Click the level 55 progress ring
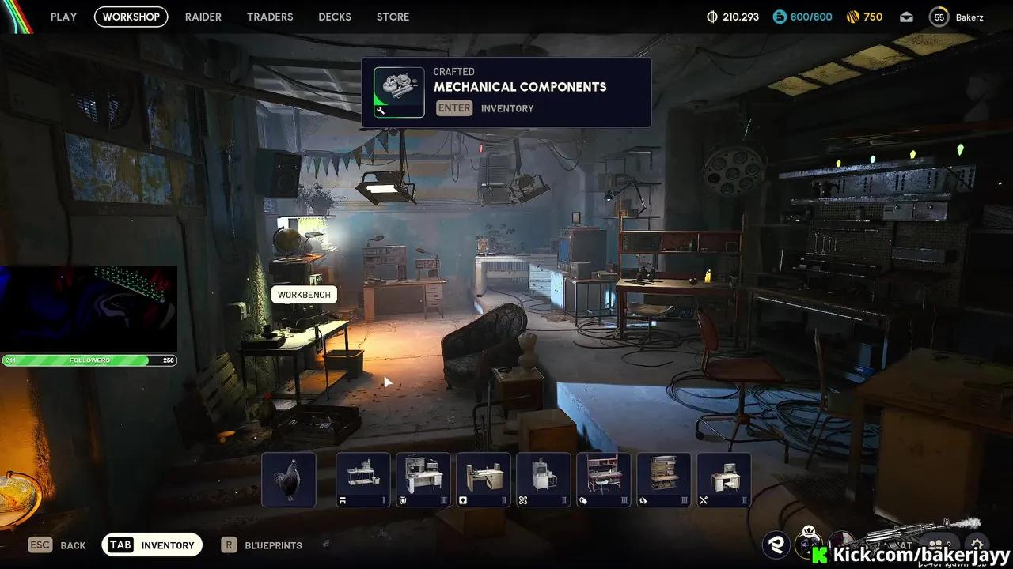 coord(939,17)
